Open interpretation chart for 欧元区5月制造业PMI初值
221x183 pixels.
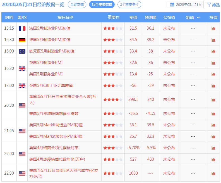pyautogui.click(x=213, y=51)
